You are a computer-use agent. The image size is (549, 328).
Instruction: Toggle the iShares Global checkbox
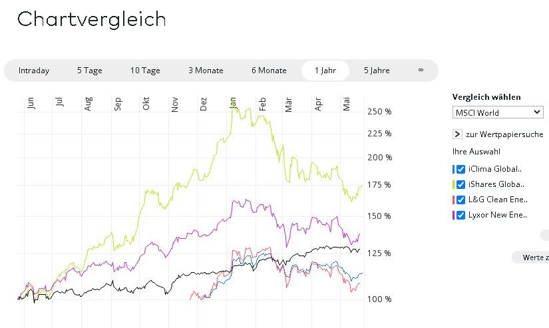click(461, 184)
